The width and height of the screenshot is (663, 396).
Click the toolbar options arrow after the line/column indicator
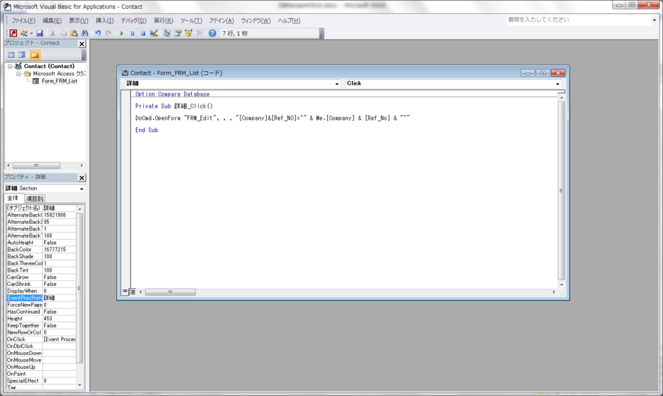321,34
